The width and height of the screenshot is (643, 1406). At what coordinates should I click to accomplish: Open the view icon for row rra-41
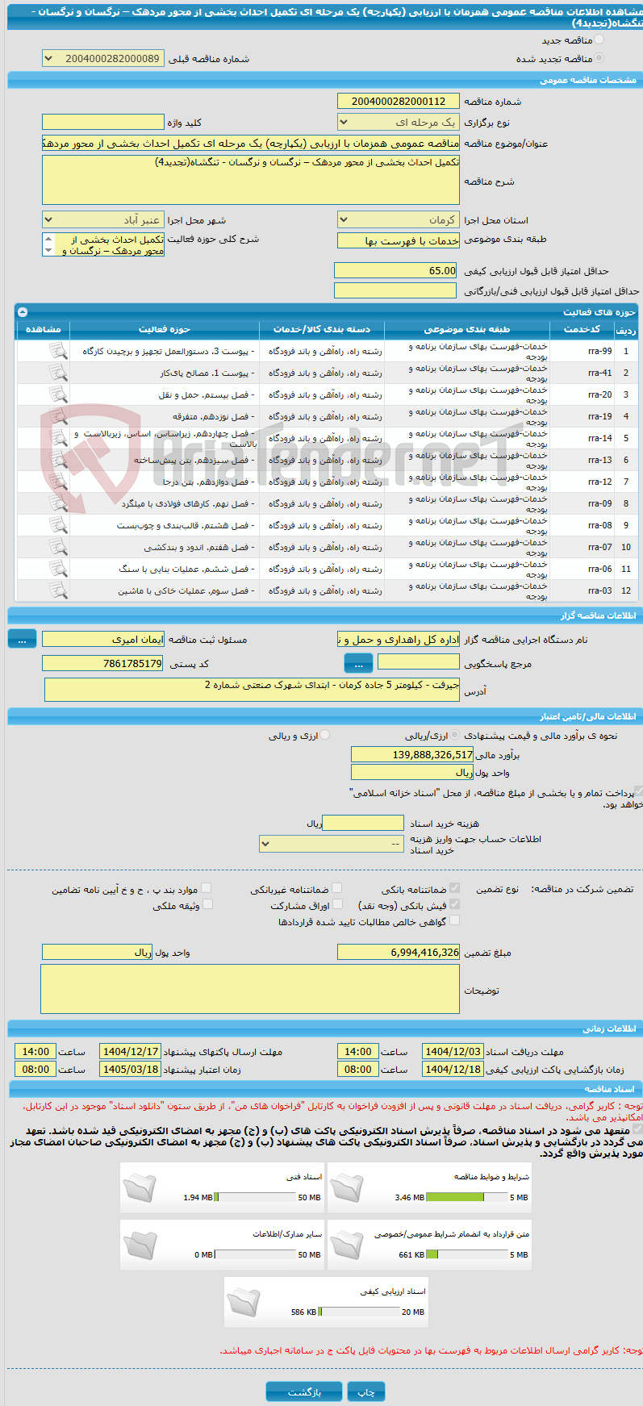58,373
